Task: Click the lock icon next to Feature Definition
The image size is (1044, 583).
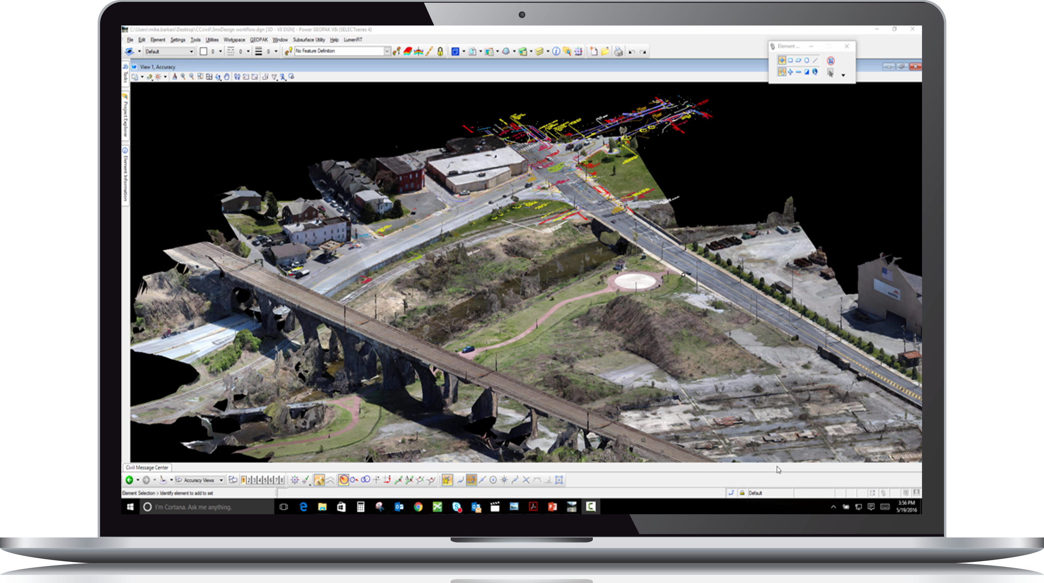Action: pyautogui.click(x=440, y=51)
